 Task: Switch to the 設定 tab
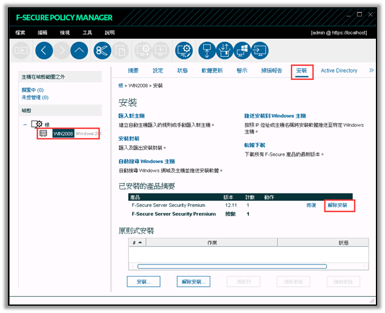click(x=158, y=70)
